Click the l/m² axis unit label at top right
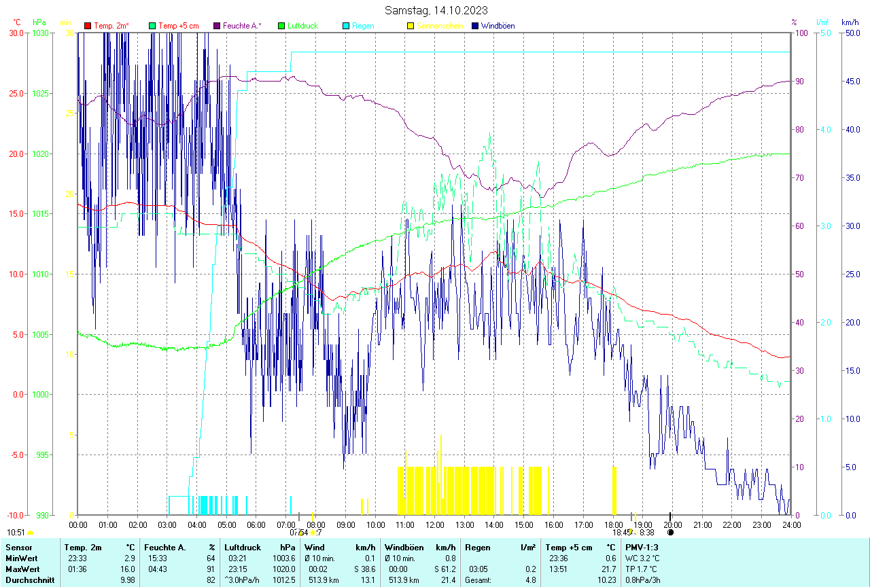The height and width of the screenshot is (587, 870). click(822, 22)
